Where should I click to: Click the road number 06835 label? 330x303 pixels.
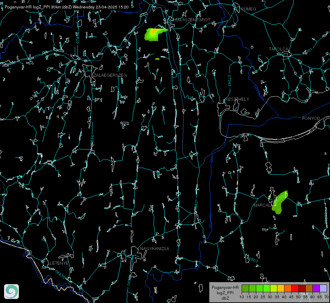60,275
